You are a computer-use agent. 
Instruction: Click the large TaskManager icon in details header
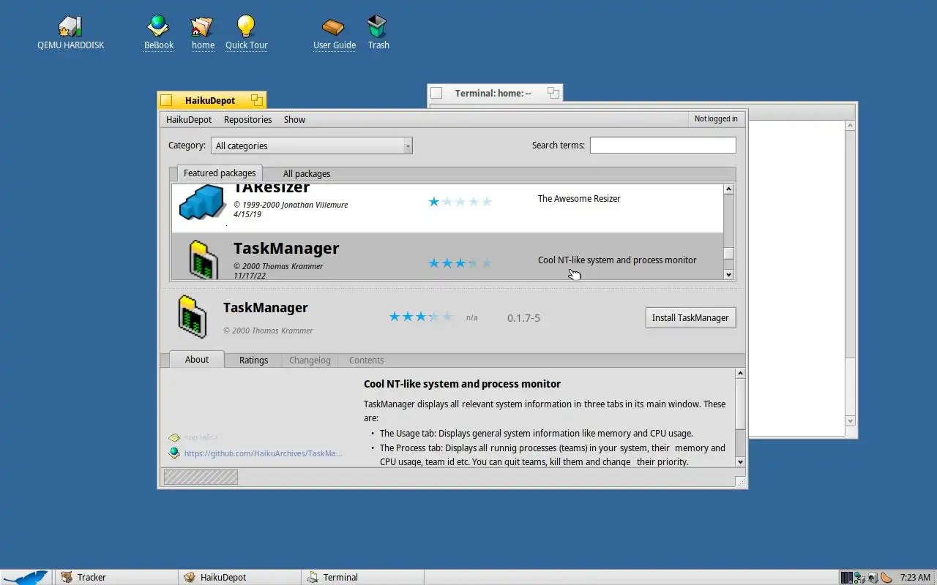point(193,317)
